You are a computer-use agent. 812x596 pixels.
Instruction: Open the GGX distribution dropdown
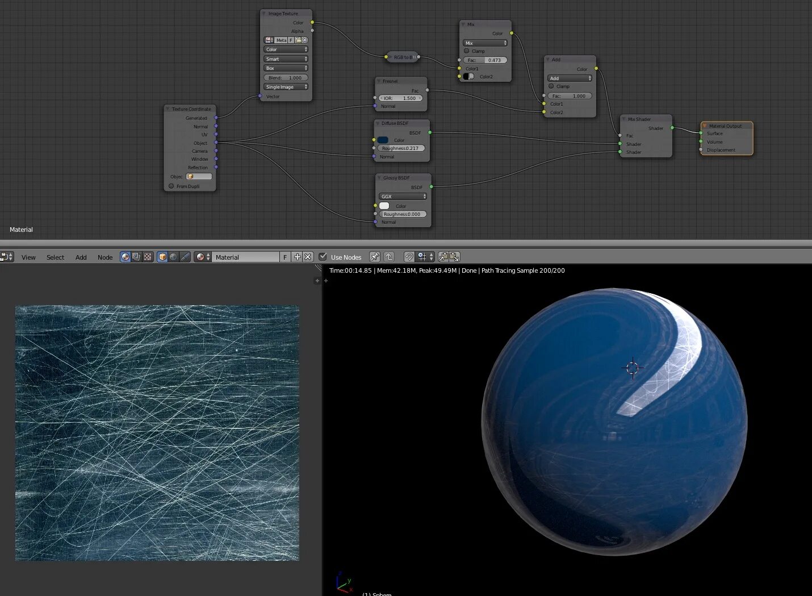coord(403,197)
